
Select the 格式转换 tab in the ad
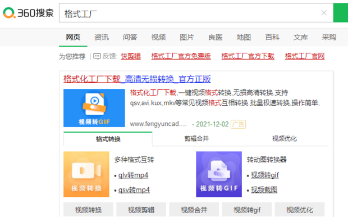[x=108, y=139]
